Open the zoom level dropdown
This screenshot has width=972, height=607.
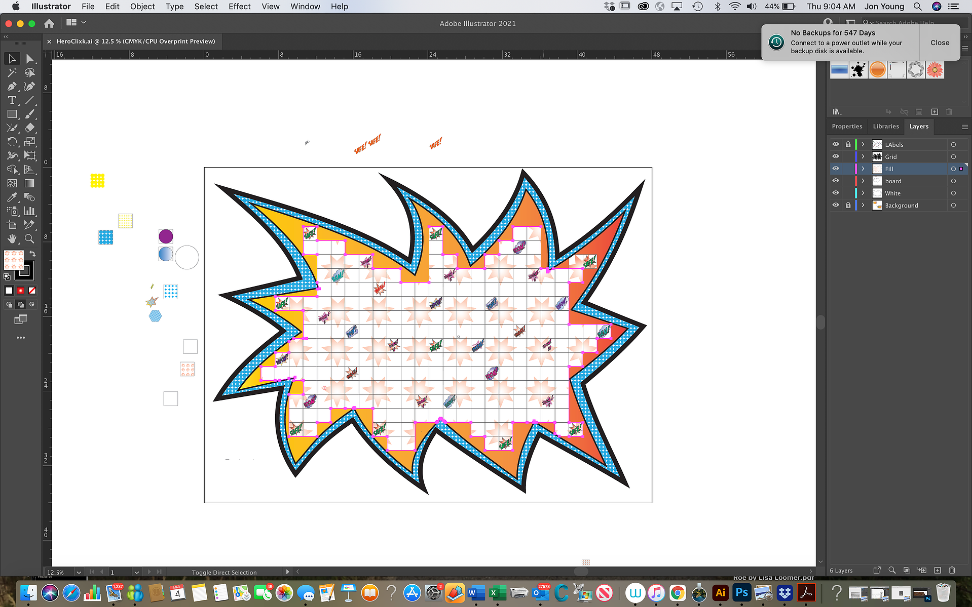coord(79,572)
